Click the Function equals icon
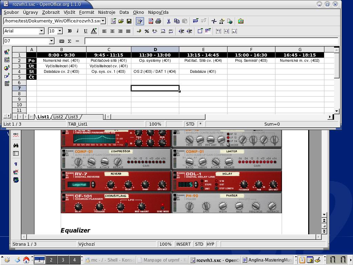Screen dimensions: 353x265 [77, 41]
